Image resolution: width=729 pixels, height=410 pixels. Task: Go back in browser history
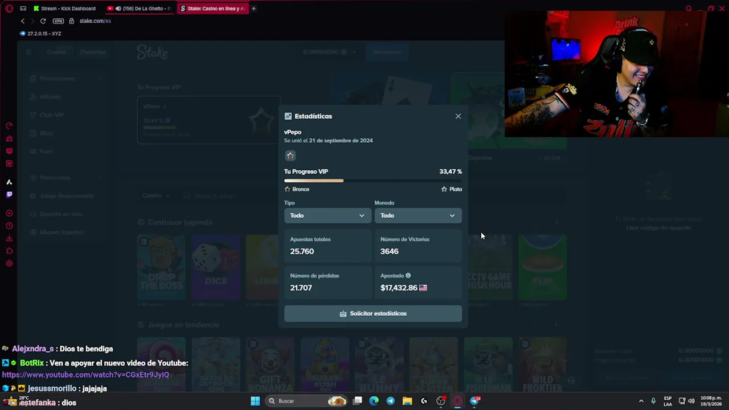(x=23, y=21)
